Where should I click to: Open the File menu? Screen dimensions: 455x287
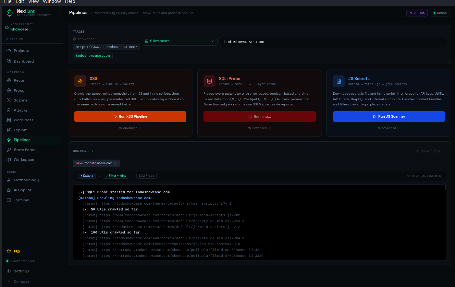click(x=7, y=2)
